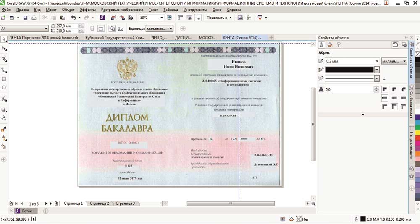Click the Export icon in the toolbar

[122, 18]
